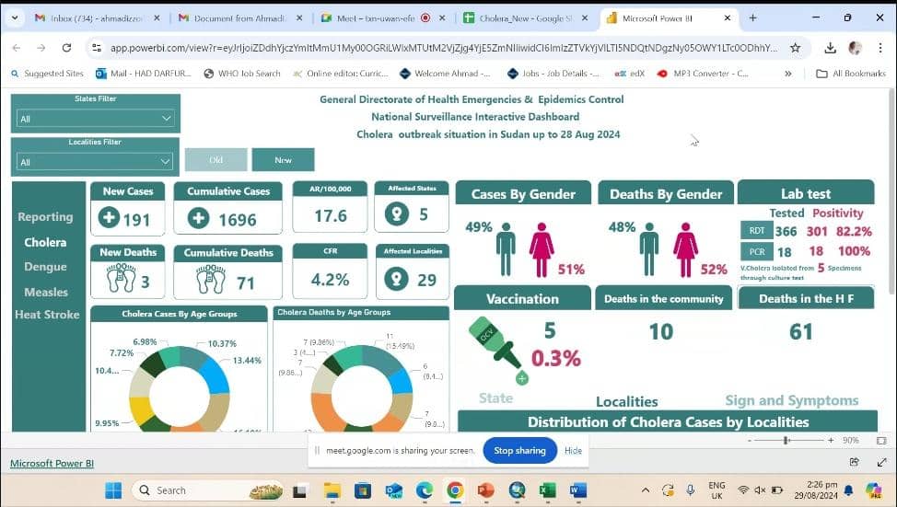Click the footprints icon in New Deaths
This screenshot has width=897, height=507.
pyautogui.click(x=122, y=278)
